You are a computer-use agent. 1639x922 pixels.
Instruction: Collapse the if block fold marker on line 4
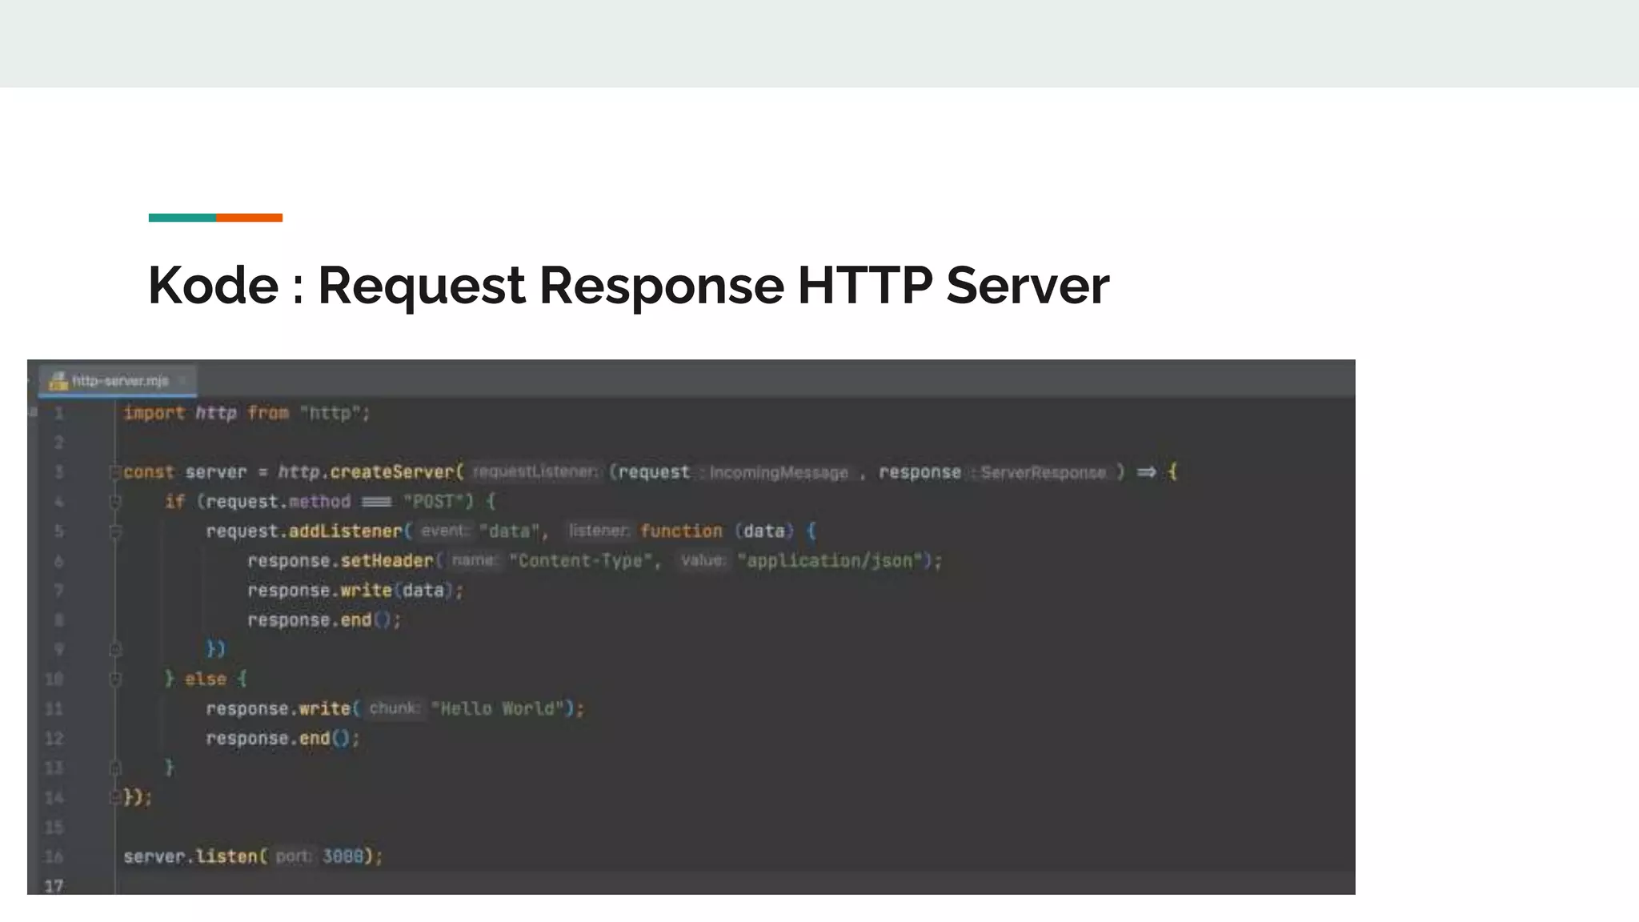115,502
